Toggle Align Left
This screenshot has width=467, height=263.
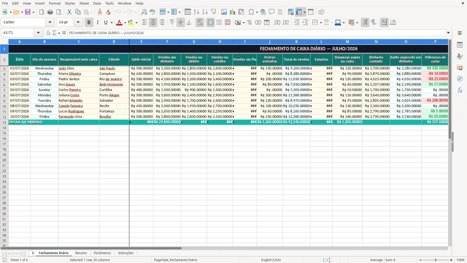pos(144,23)
